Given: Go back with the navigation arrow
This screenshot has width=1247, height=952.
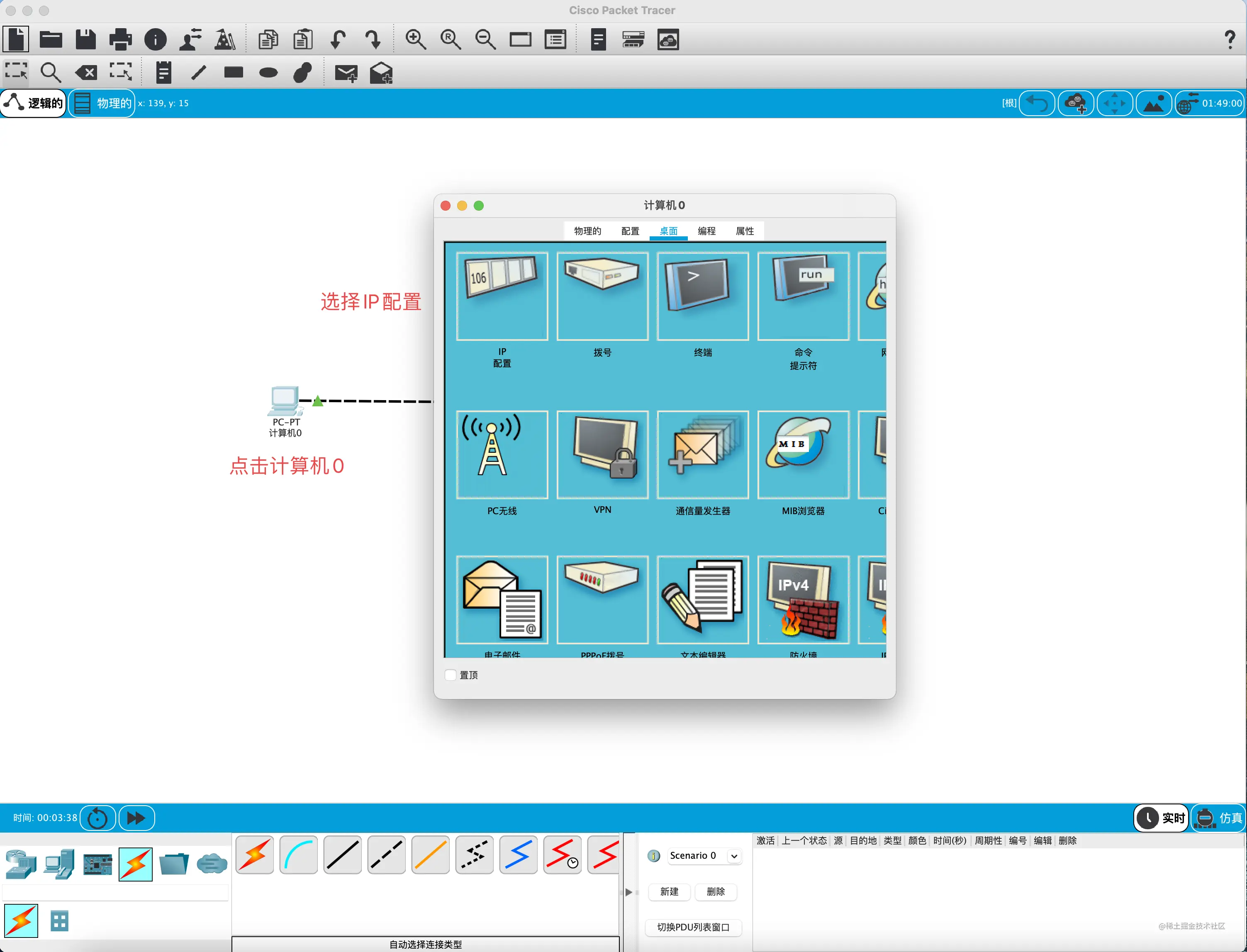Looking at the screenshot, I should [x=1037, y=103].
